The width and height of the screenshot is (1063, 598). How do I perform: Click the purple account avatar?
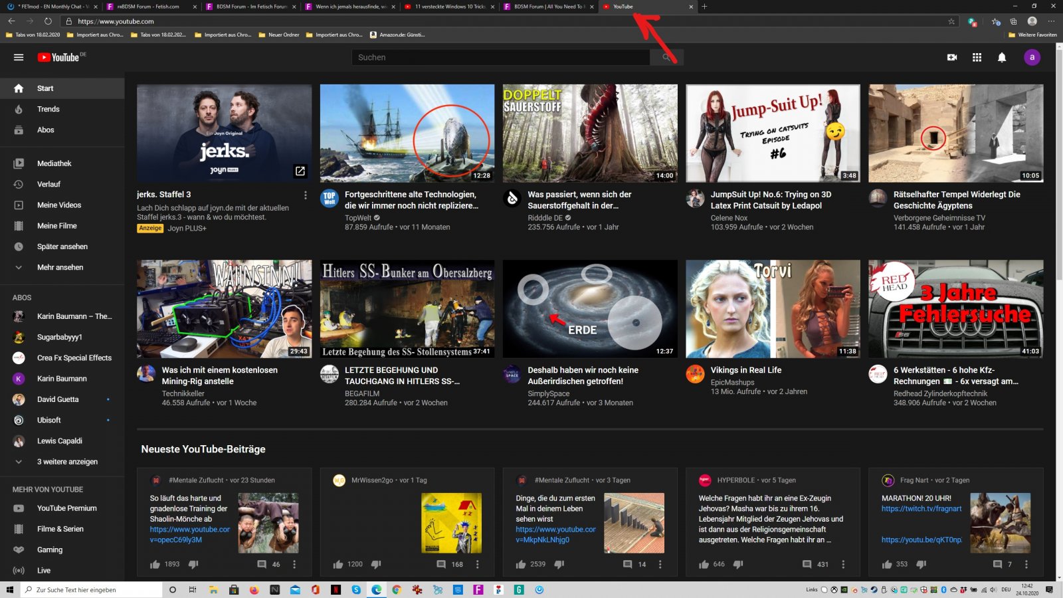(1031, 57)
